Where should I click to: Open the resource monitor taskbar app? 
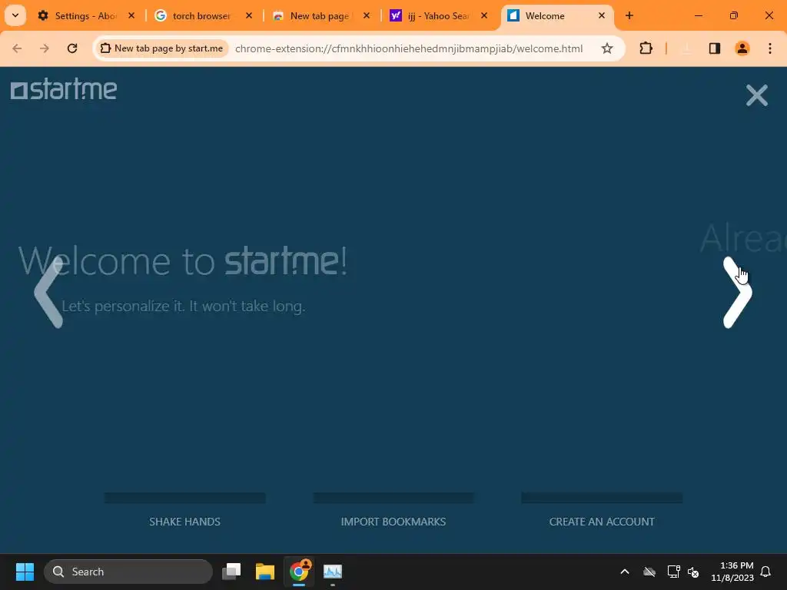(x=332, y=572)
